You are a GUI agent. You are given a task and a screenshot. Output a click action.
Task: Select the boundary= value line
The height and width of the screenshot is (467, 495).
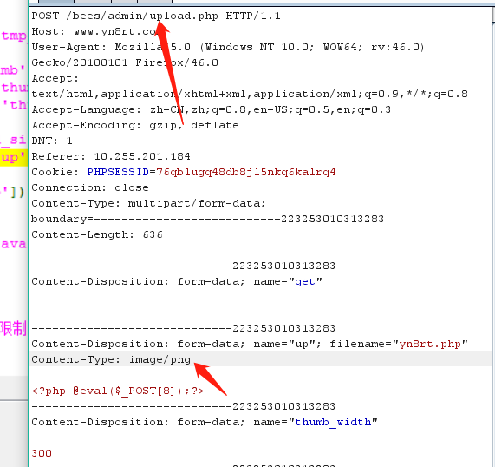pyautogui.click(x=207, y=219)
